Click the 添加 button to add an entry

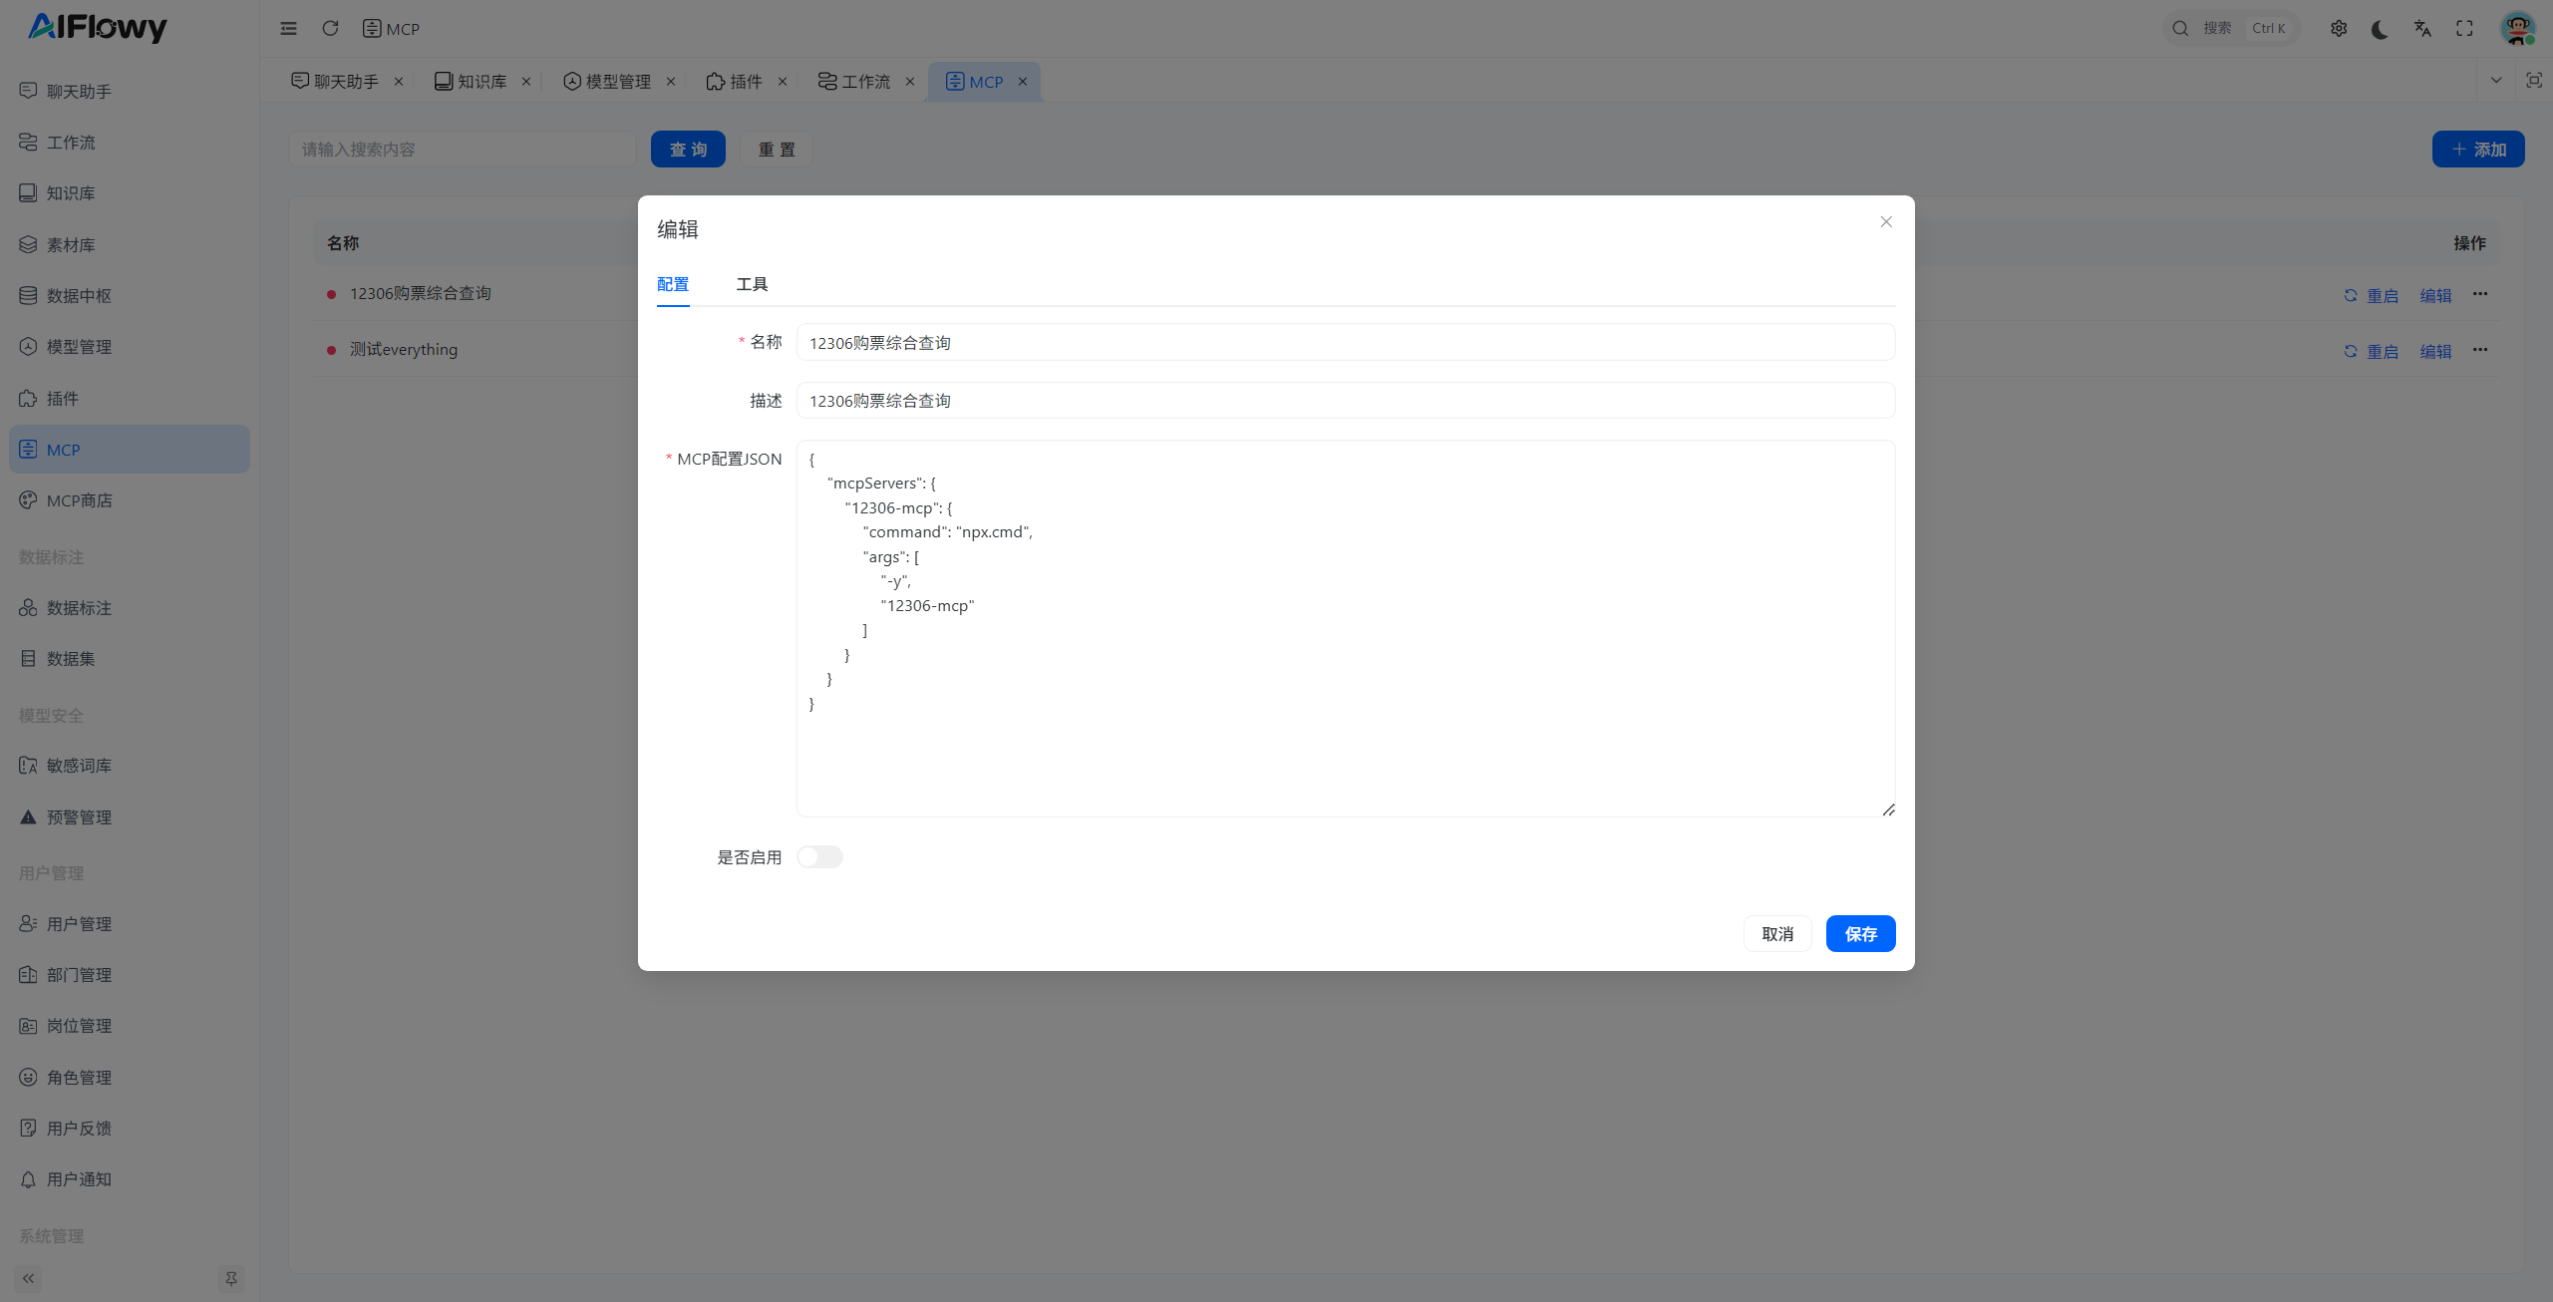coord(2478,149)
